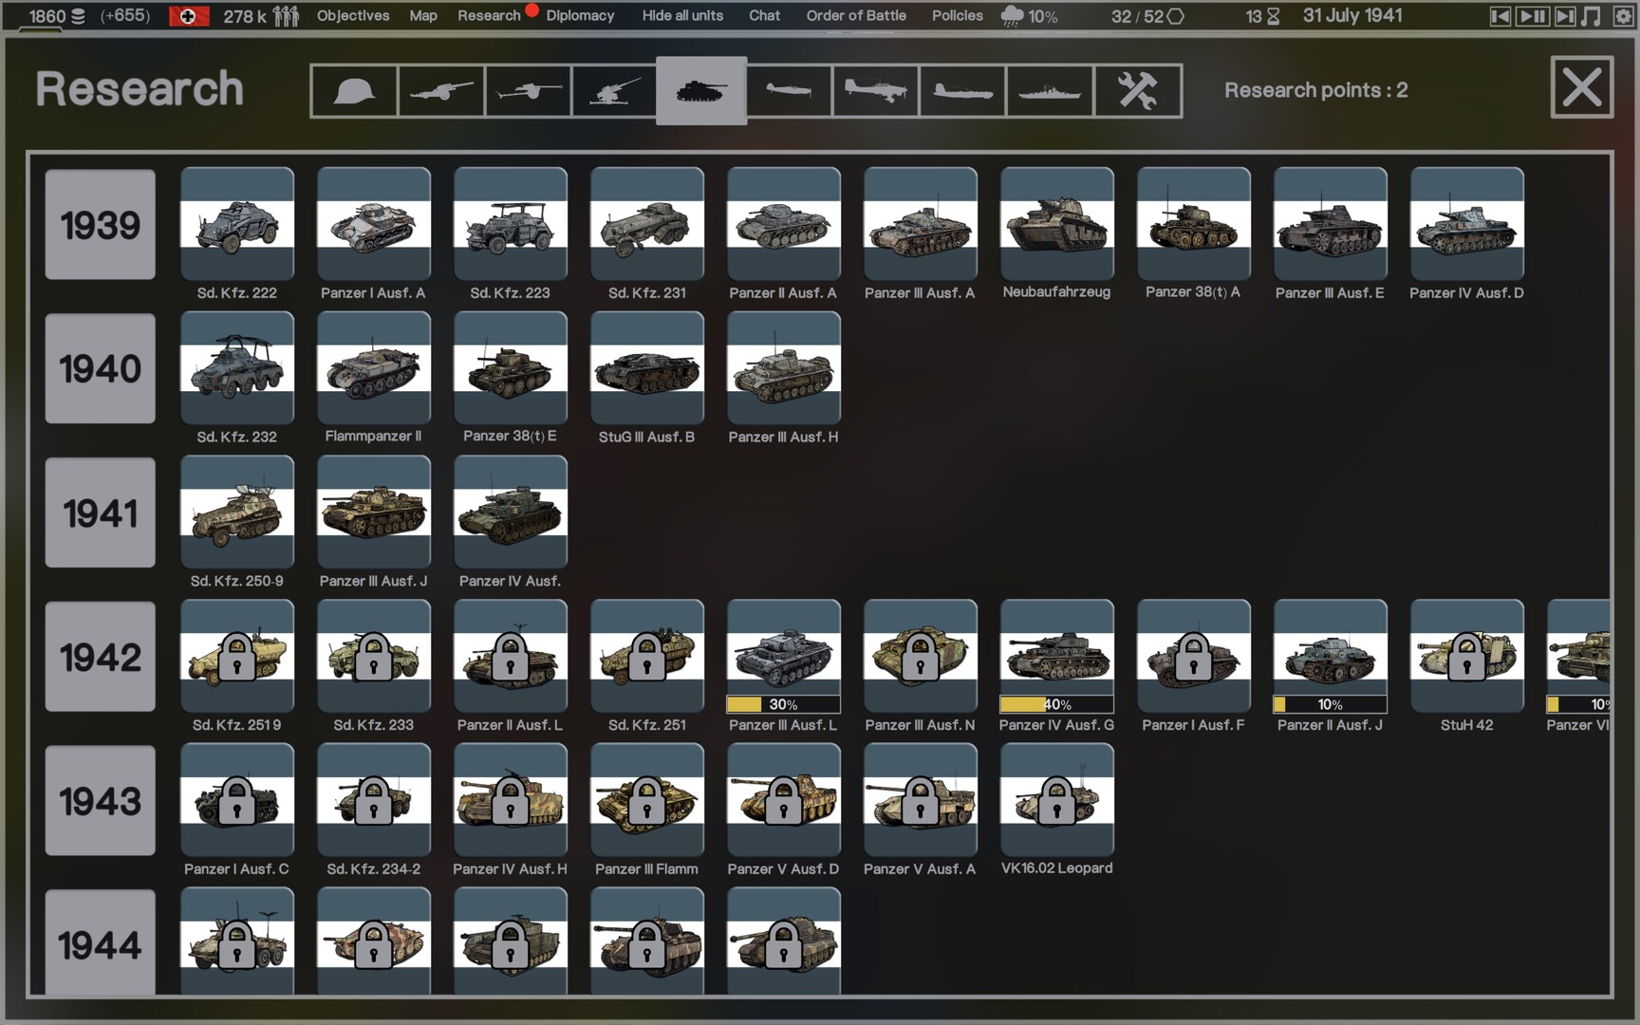Screen dimensions: 1640x1025
Task: Click locked Panzer II Ausf. L padlock
Action: point(511,657)
